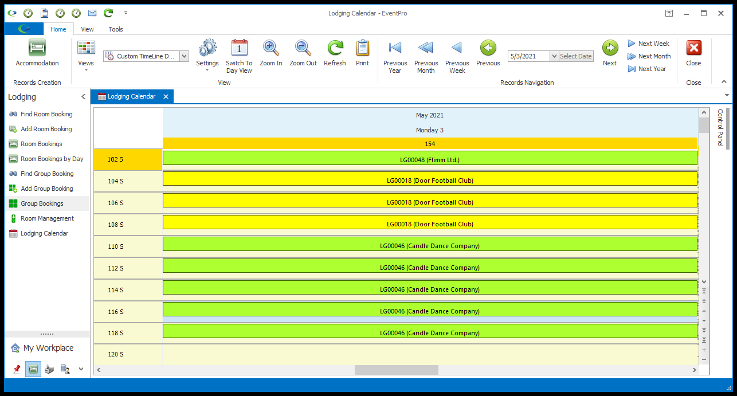The image size is (737, 396).
Task: Open the building with person module icon
Action: [x=65, y=369]
